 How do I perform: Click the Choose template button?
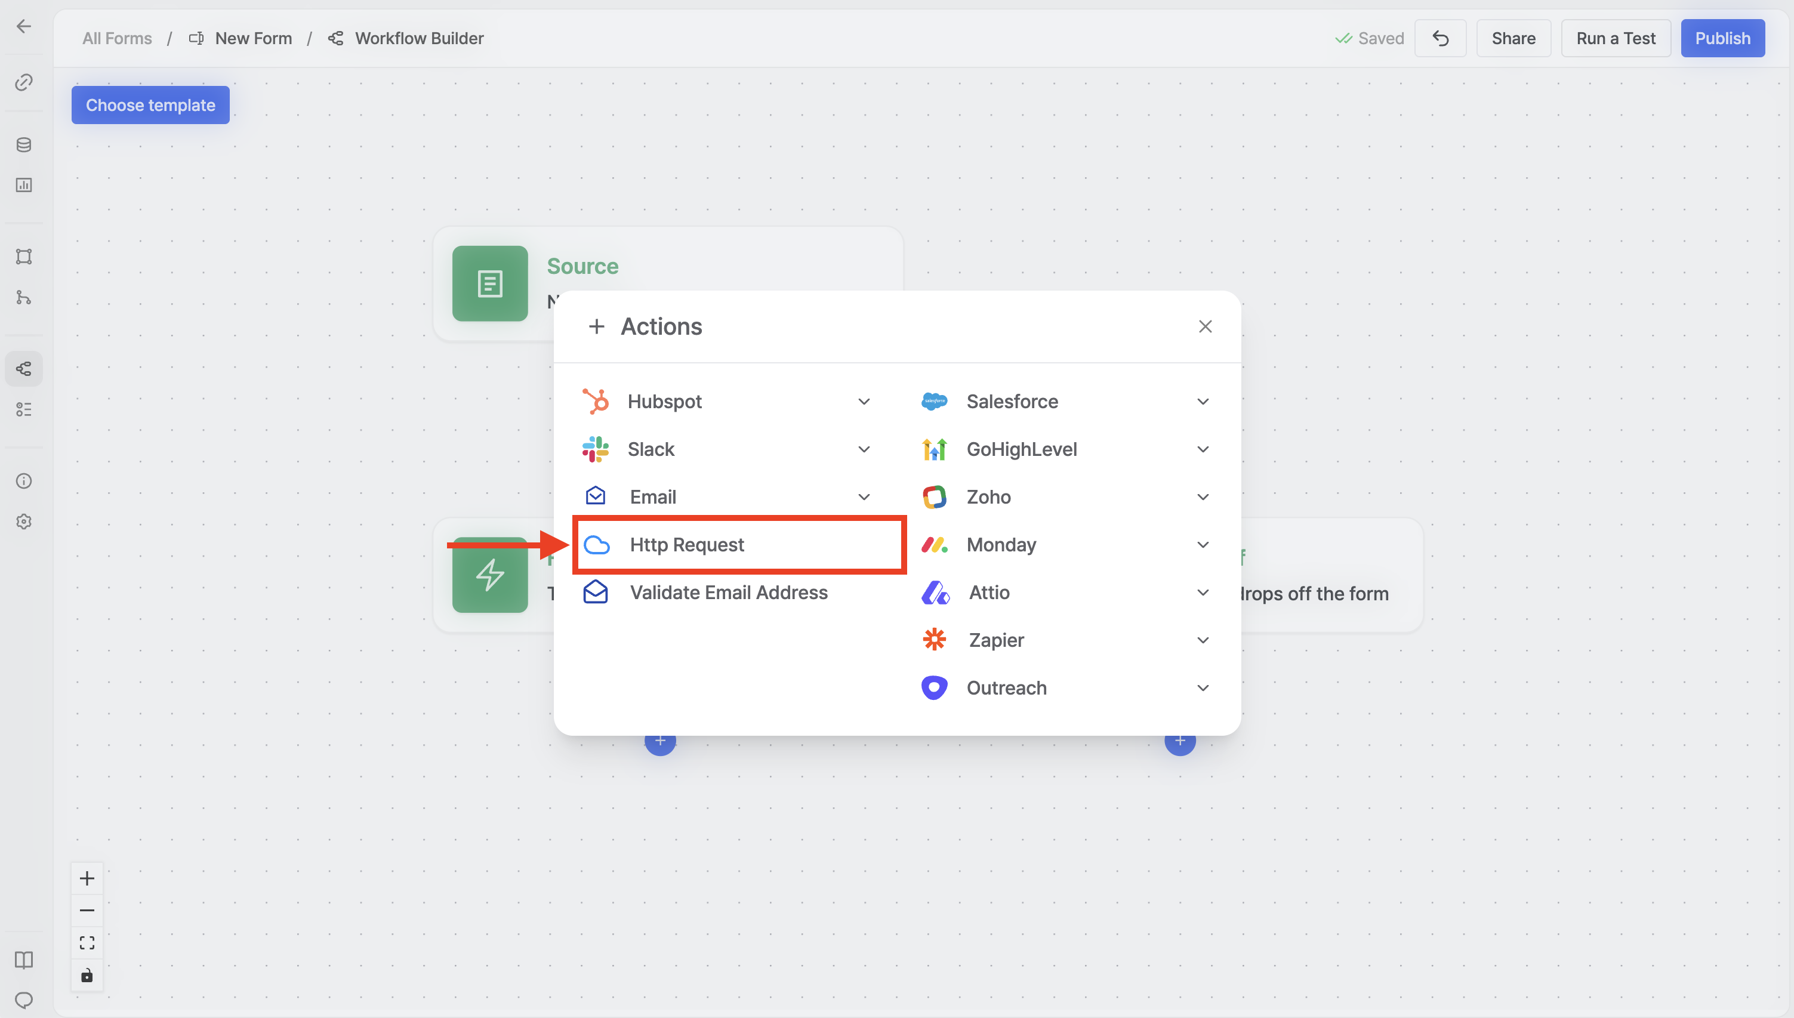click(x=150, y=105)
